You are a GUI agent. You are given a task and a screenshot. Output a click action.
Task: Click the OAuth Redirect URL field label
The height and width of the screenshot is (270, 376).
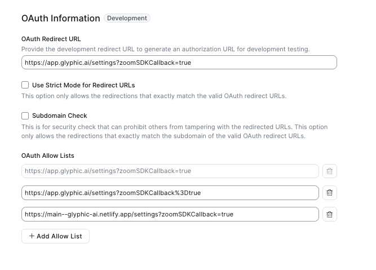pyautogui.click(x=51, y=39)
